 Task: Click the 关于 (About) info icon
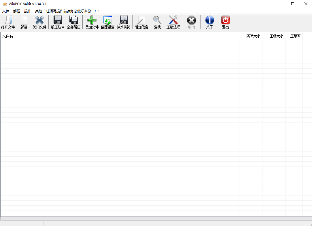[x=209, y=21]
